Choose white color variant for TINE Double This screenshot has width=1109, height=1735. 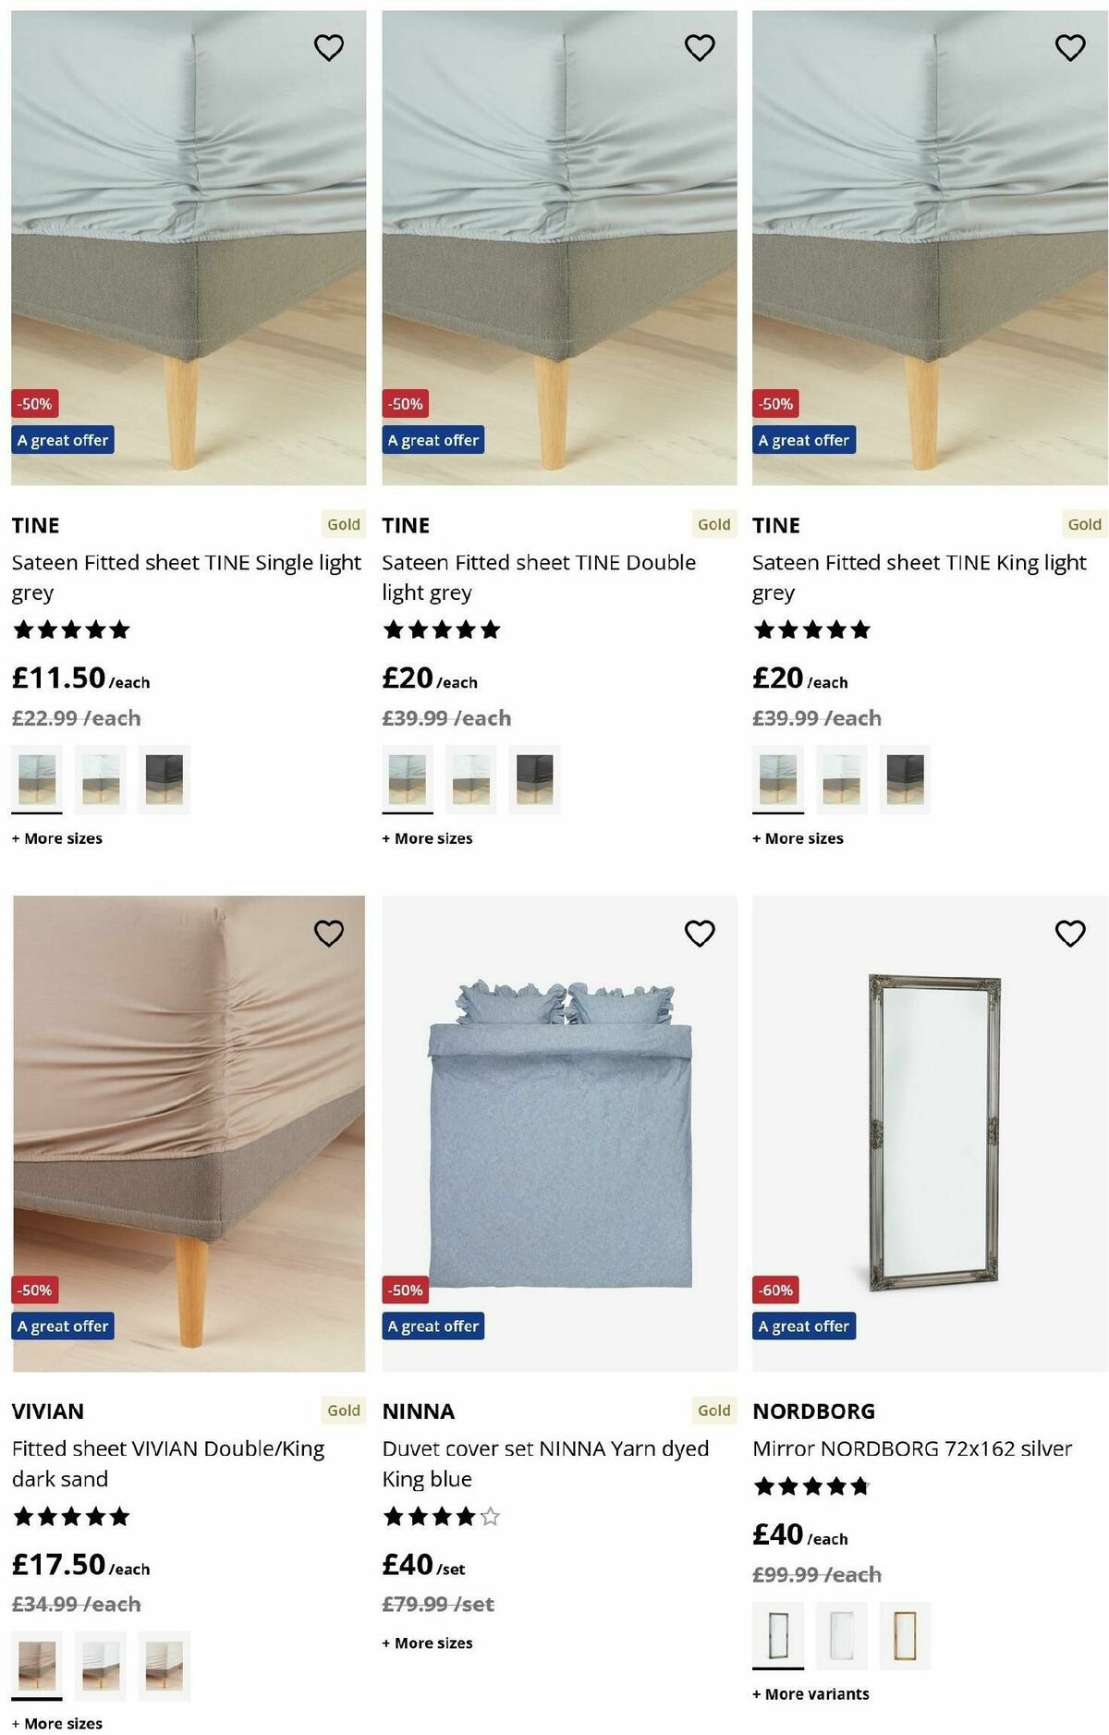pos(471,779)
